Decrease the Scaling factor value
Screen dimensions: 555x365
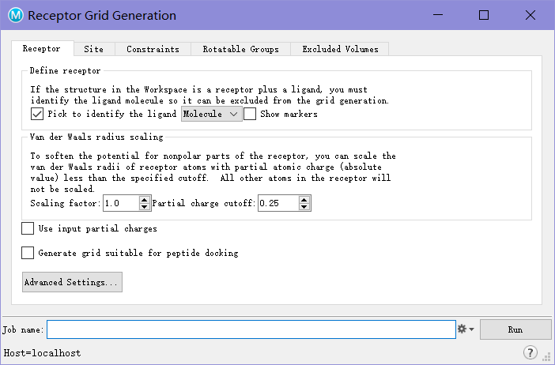coord(144,206)
